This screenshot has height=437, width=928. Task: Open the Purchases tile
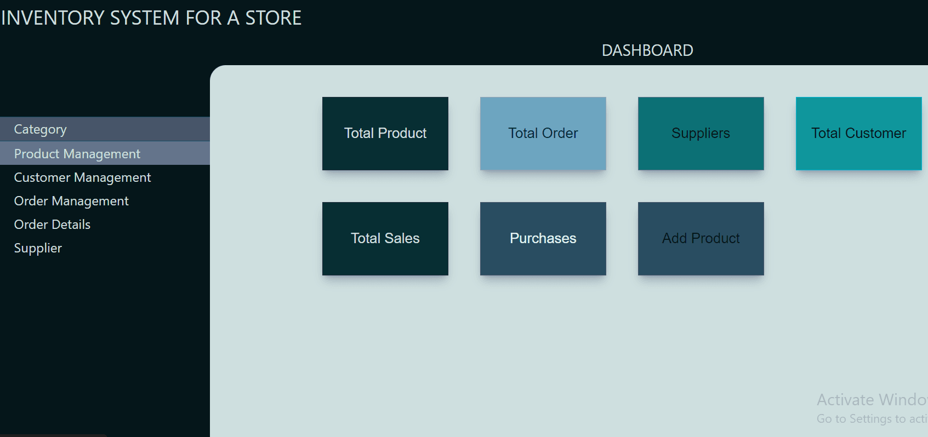543,238
